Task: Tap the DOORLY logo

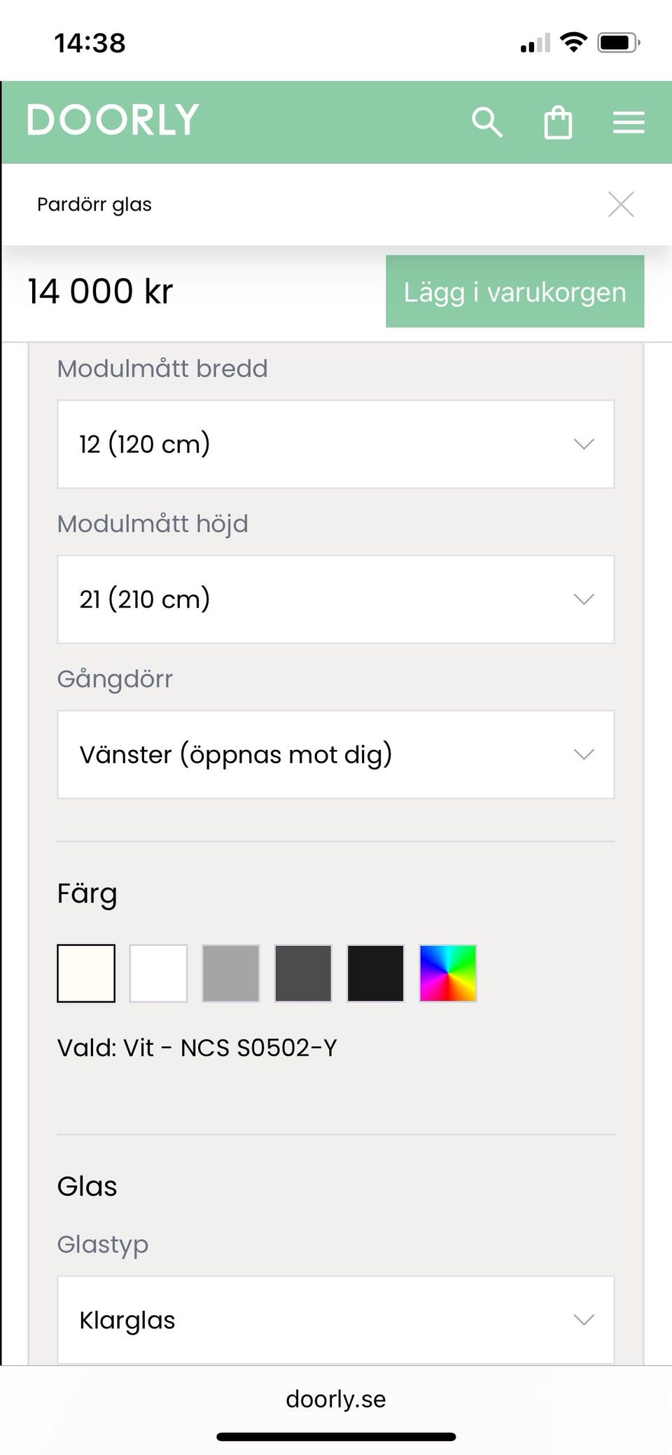Action: pos(113,120)
